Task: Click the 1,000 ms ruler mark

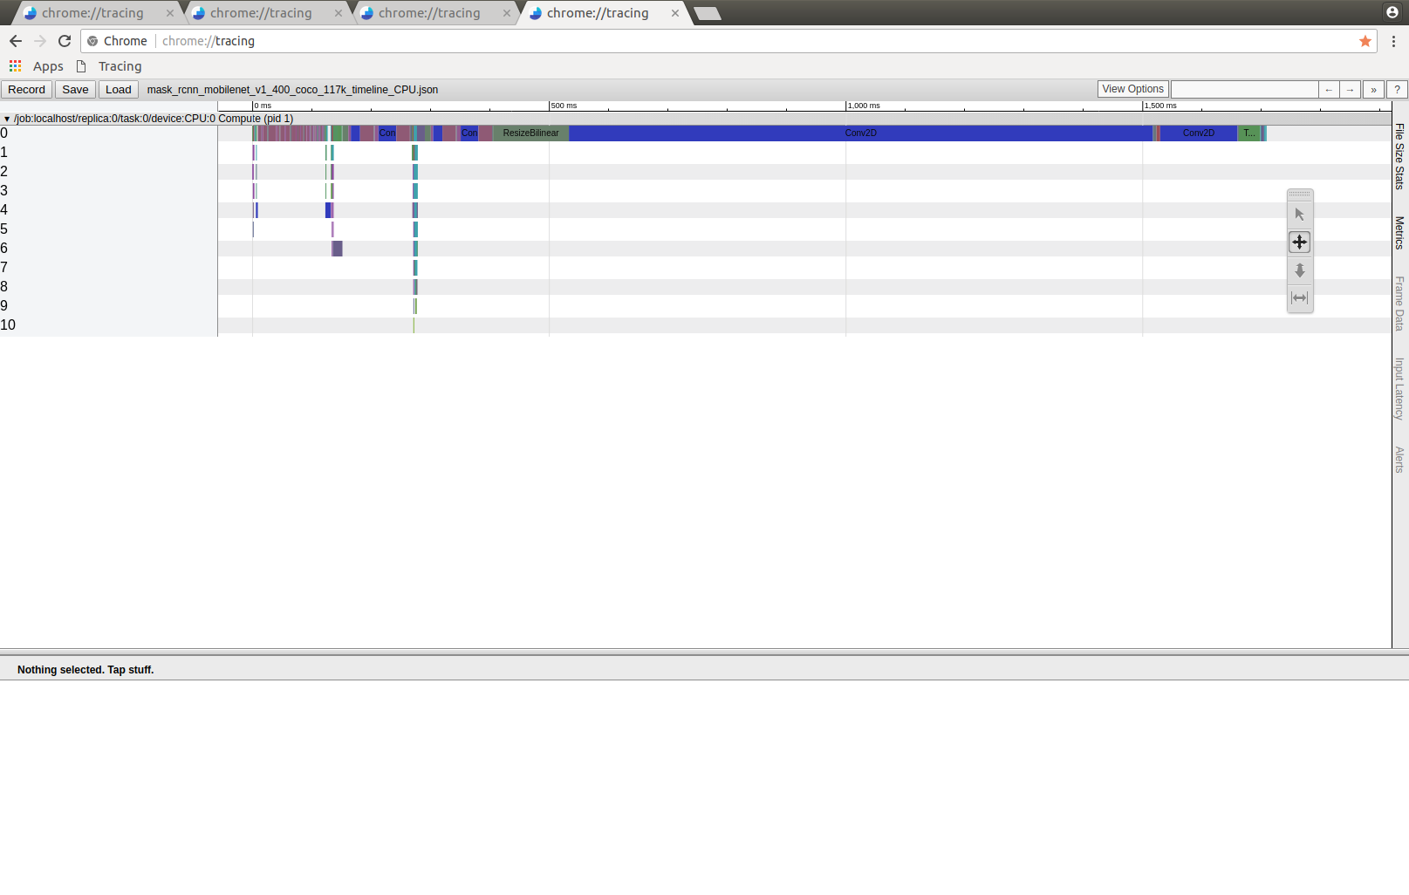Action: click(864, 106)
